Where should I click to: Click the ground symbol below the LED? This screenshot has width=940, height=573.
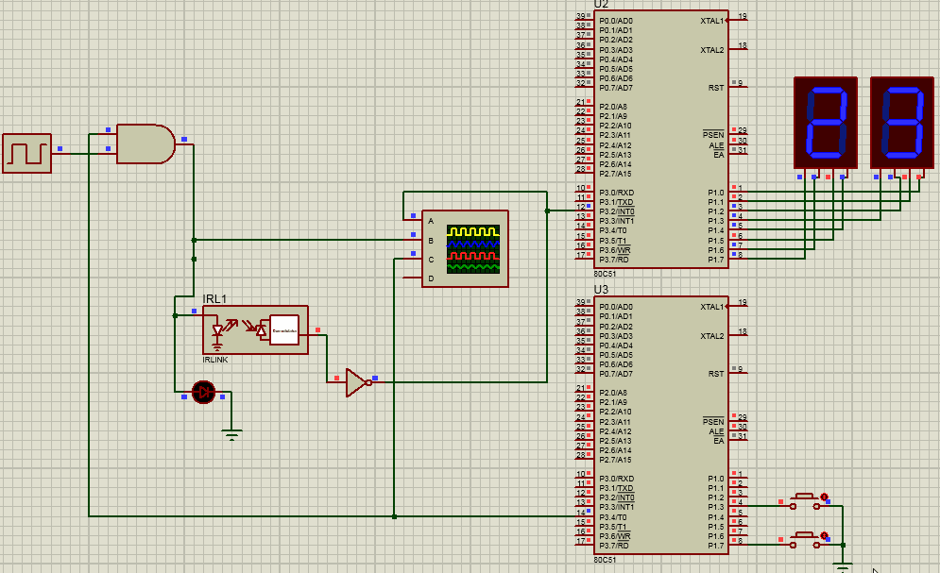[231, 433]
